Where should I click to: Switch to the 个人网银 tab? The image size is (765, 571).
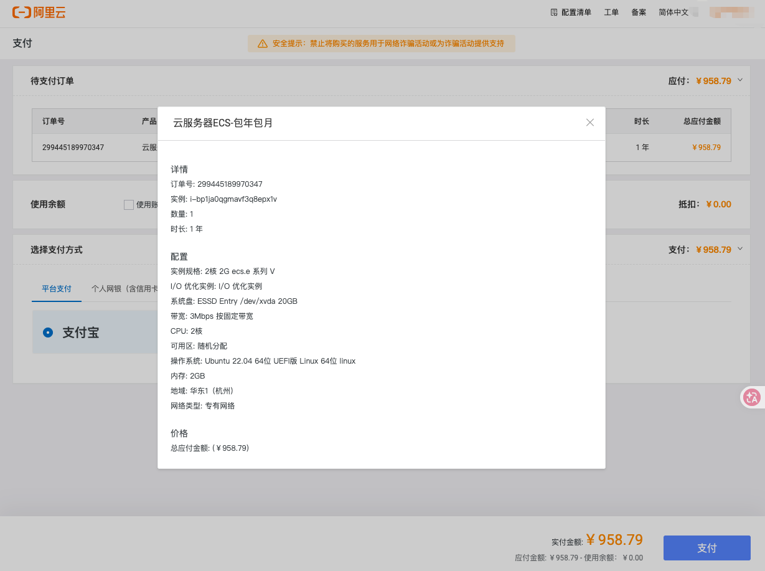pyautogui.click(x=123, y=289)
